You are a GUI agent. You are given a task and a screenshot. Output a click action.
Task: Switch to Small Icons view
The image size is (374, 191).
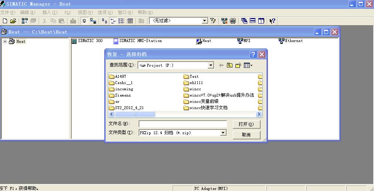coord(113,21)
